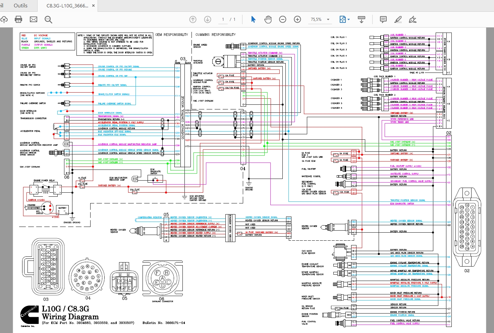Click inside the page number field
The image size is (494, 333).
point(222,19)
